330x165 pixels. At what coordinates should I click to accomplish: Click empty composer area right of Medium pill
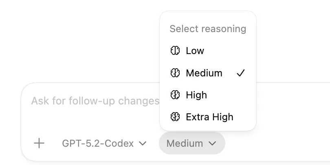tap(277, 143)
